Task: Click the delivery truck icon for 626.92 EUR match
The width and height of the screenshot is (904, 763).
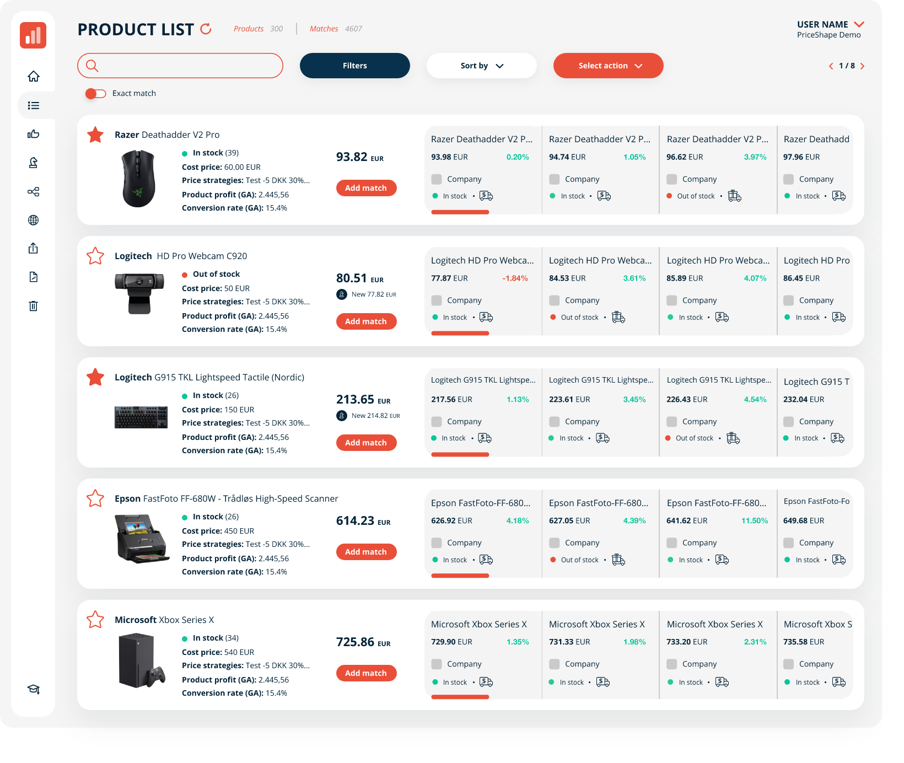Action: [x=486, y=560]
